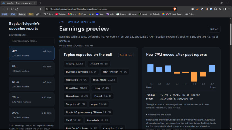Switch to the Pytoch tab group
Image resolution: width=232 pixels, height=130 pixels.
(22, 14)
